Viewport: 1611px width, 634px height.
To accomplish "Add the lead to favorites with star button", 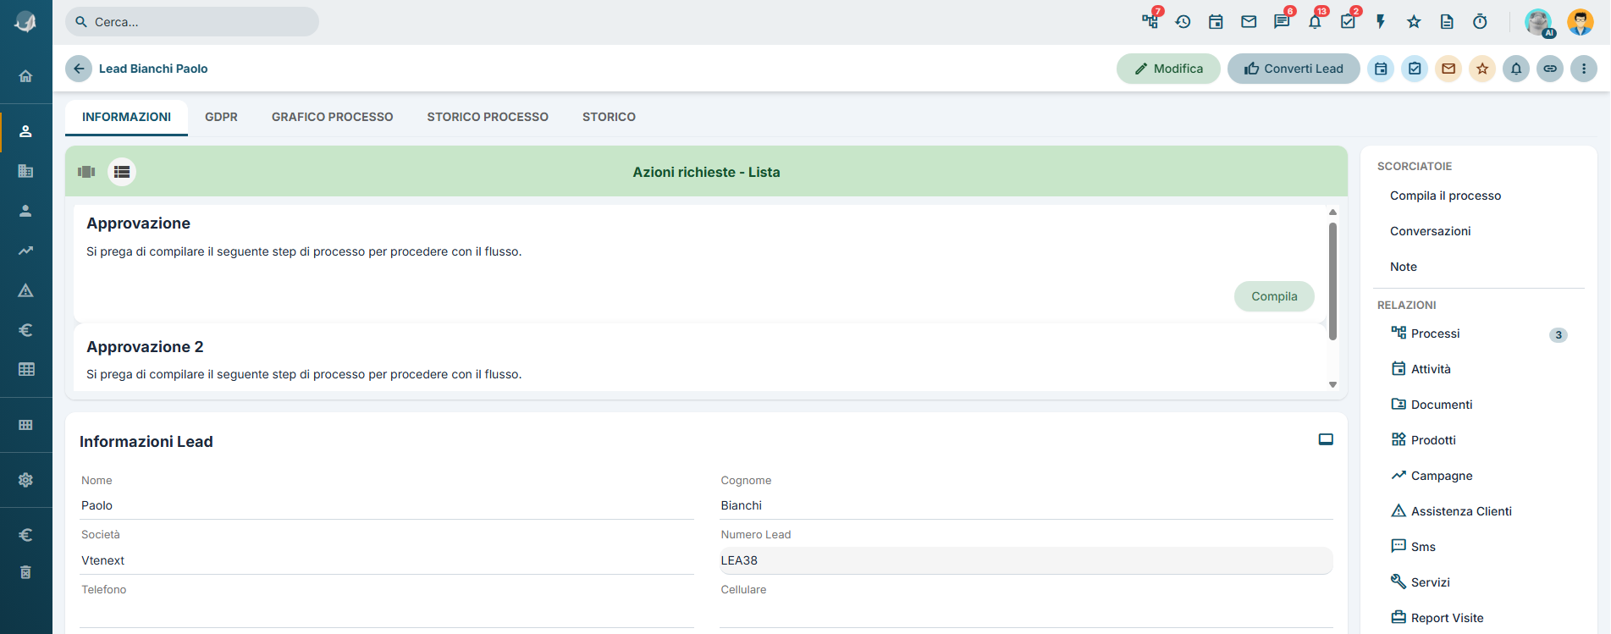I will point(1482,69).
